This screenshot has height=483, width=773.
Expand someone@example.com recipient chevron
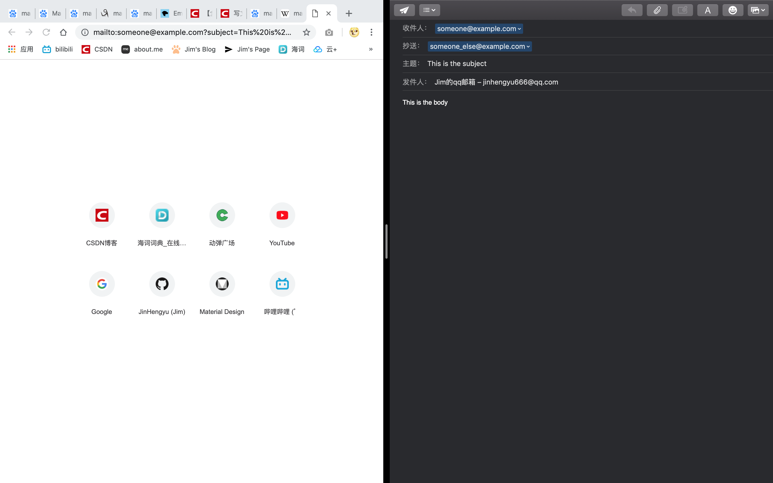click(x=519, y=29)
